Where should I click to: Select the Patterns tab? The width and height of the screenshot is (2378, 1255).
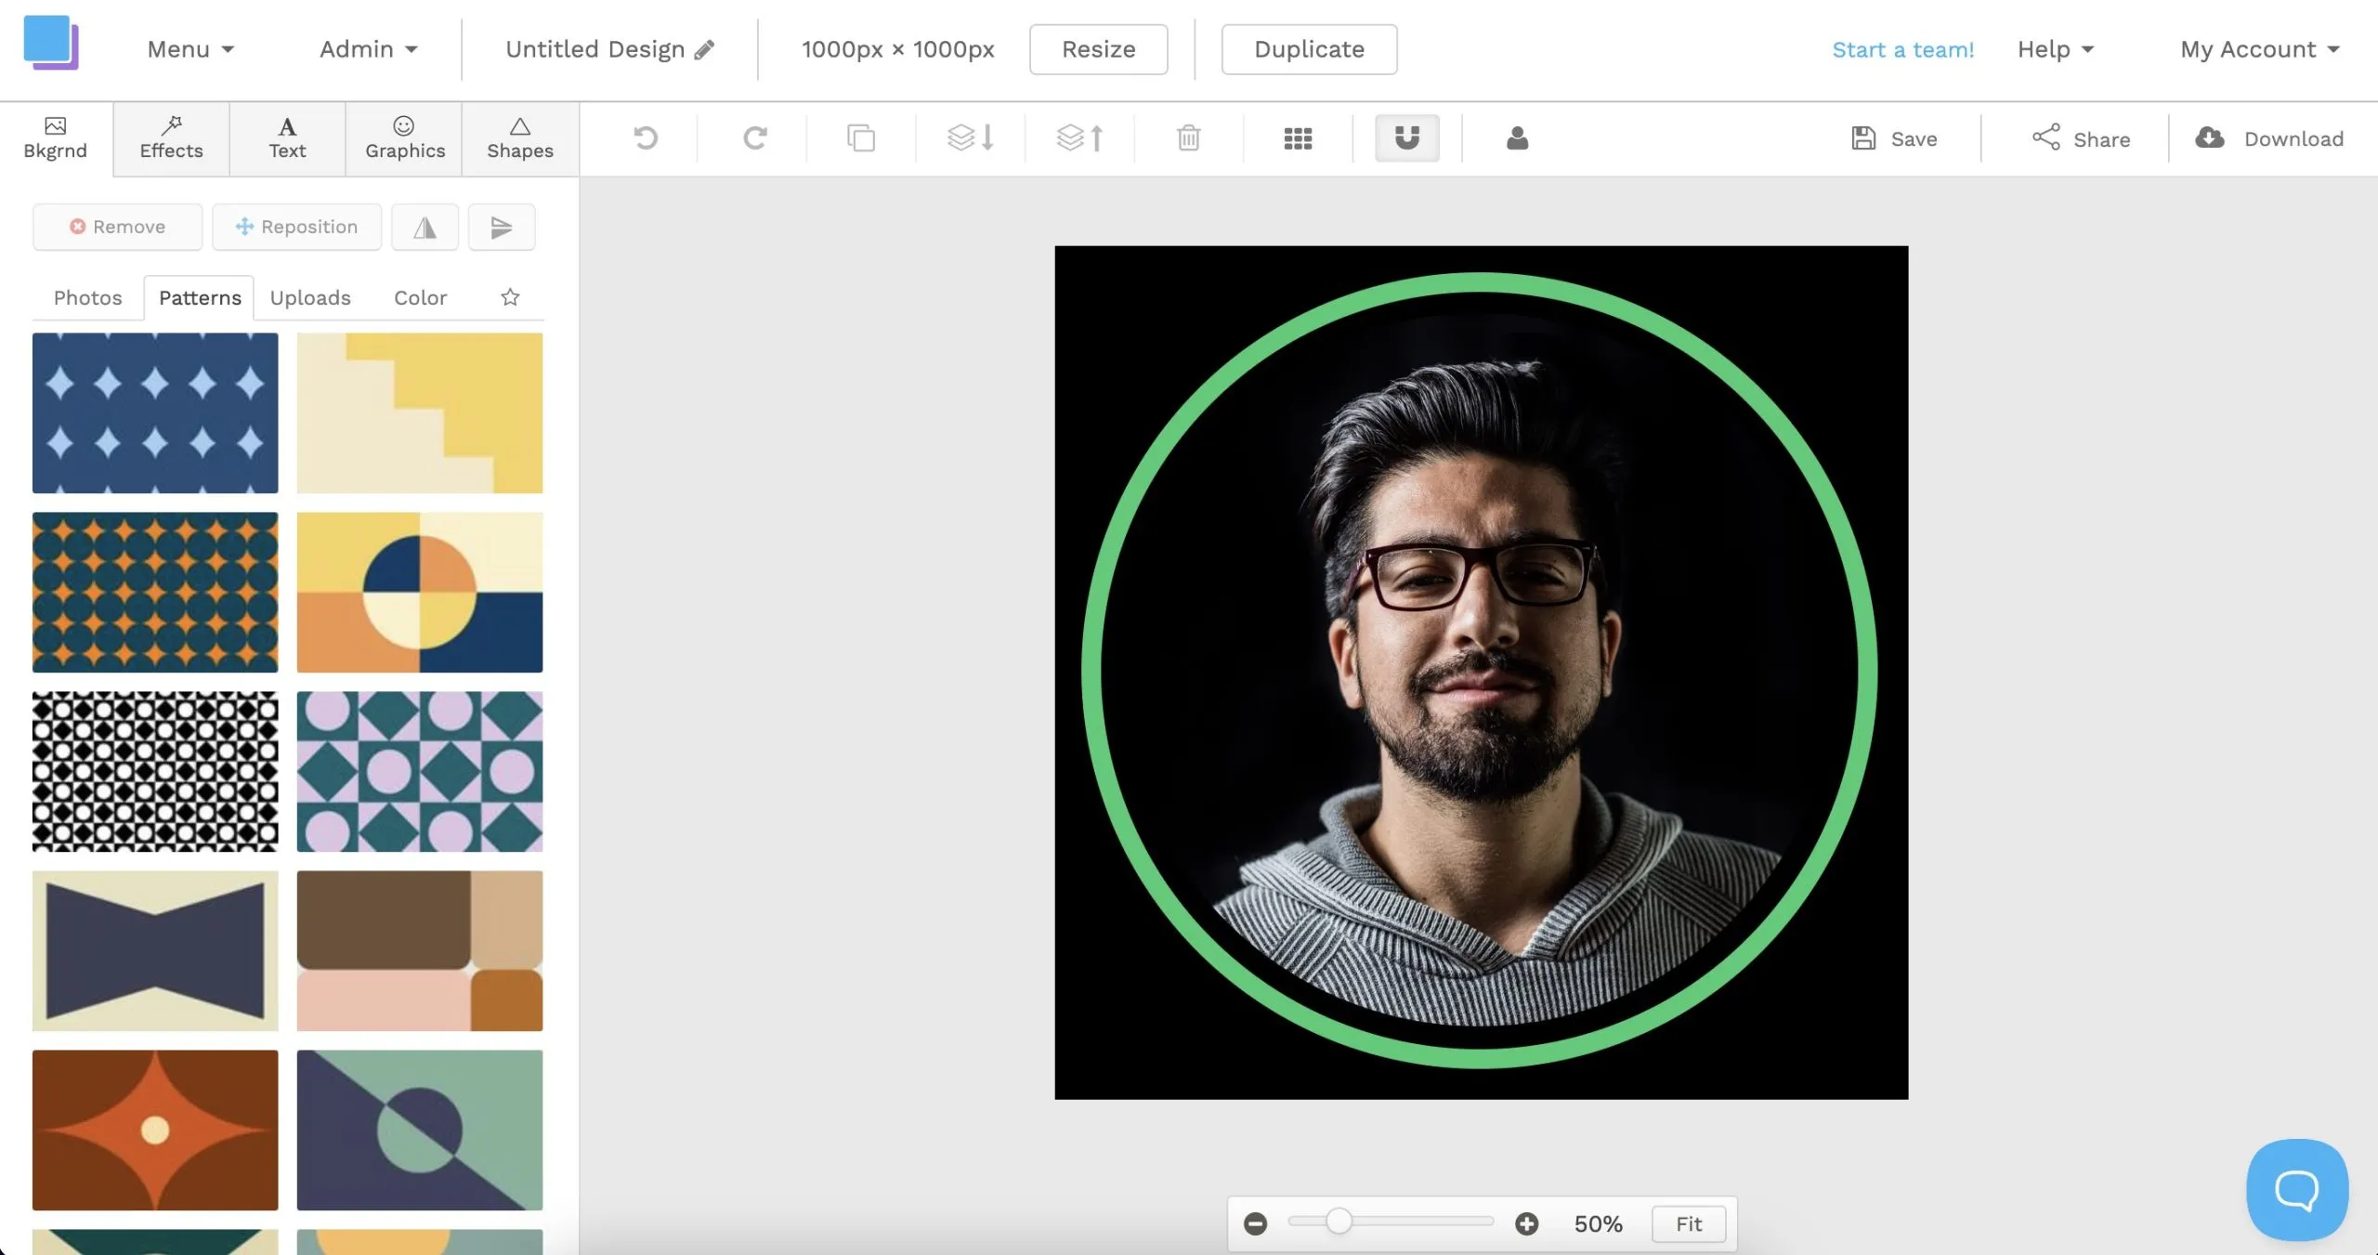click(199, 297)
